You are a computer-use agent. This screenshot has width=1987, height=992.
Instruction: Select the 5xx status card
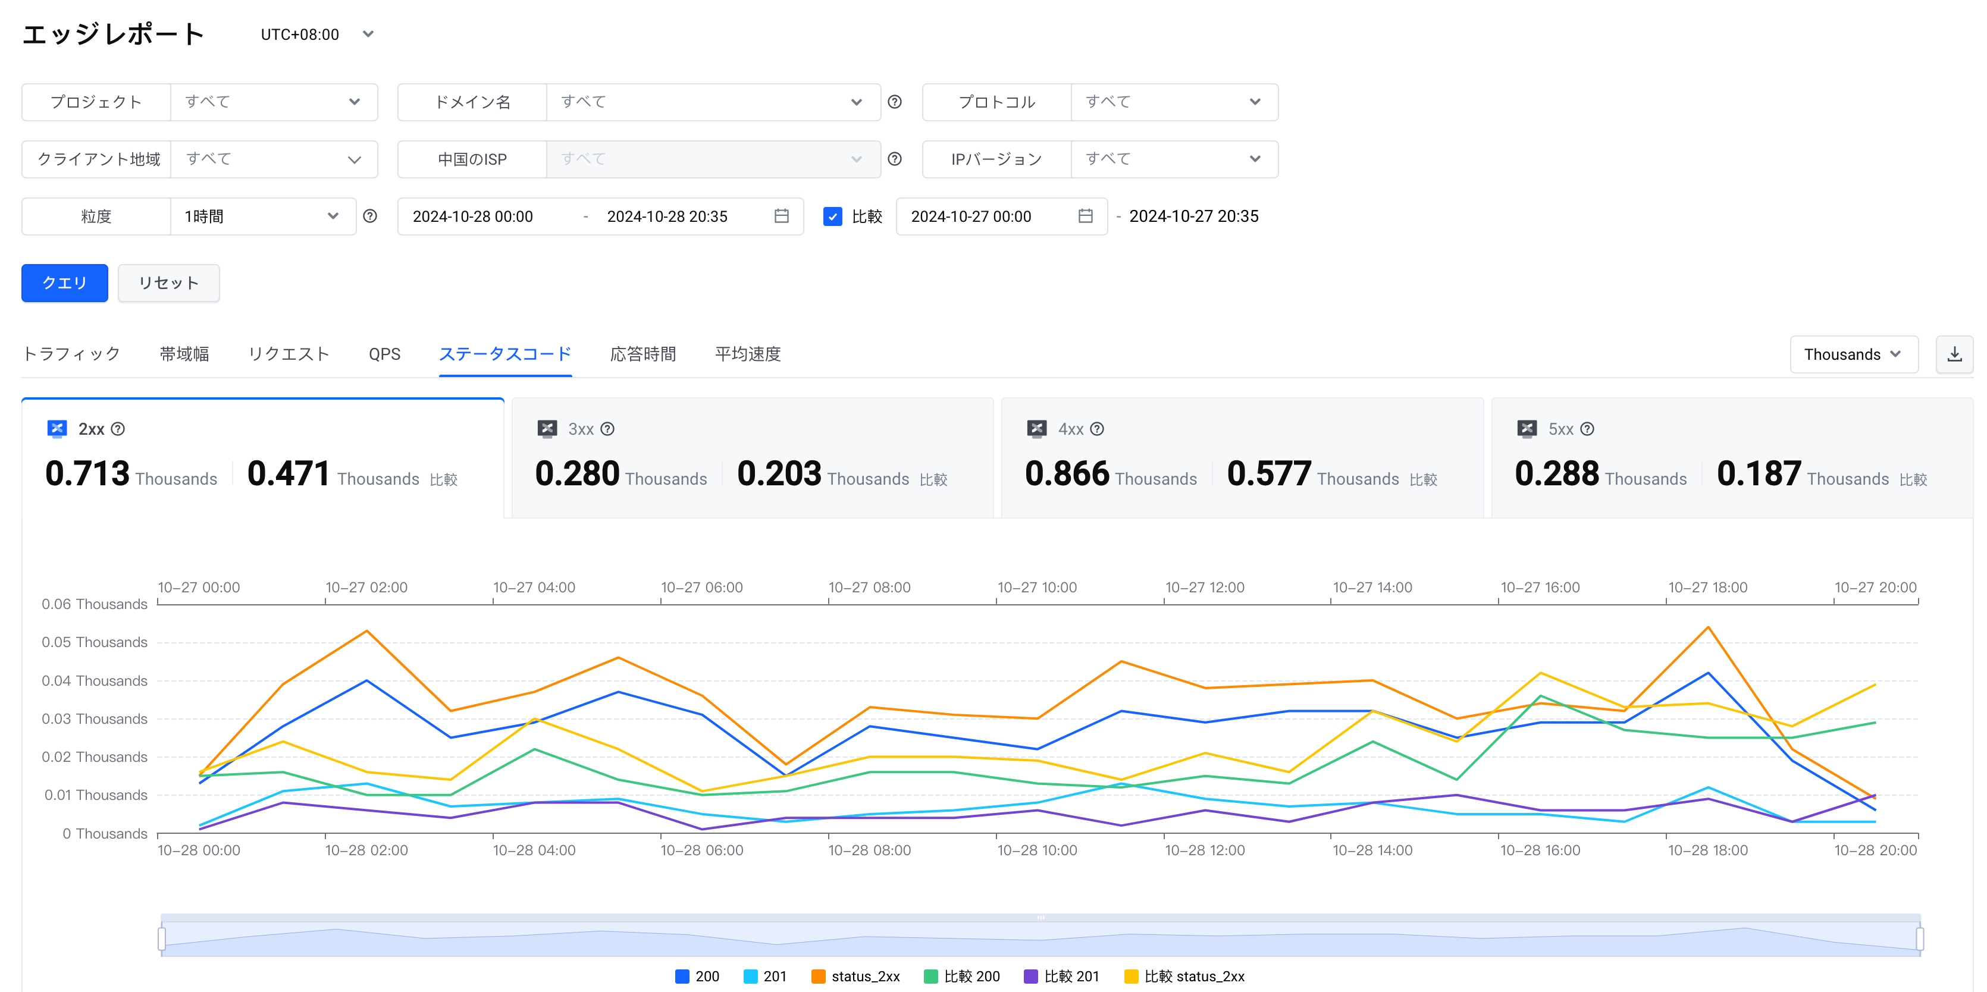[1732, 458]
